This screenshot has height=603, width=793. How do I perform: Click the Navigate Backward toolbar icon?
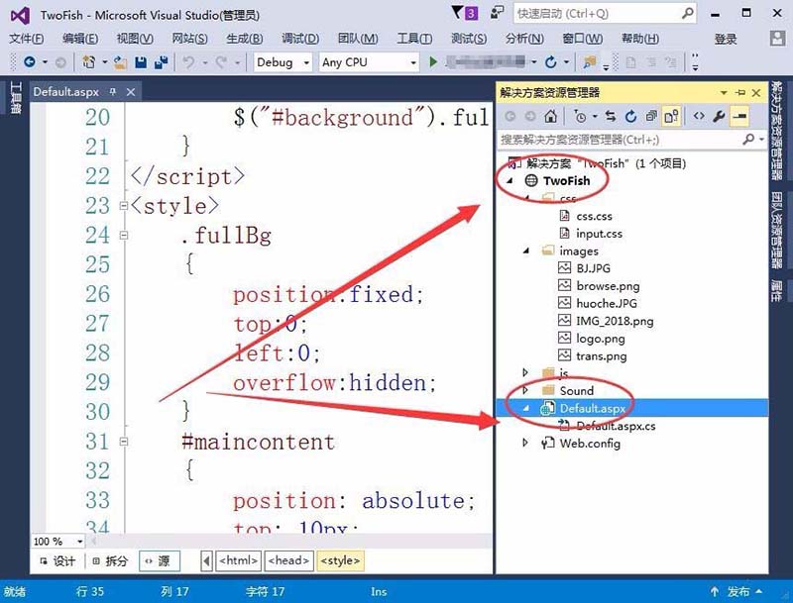(30, 62)
